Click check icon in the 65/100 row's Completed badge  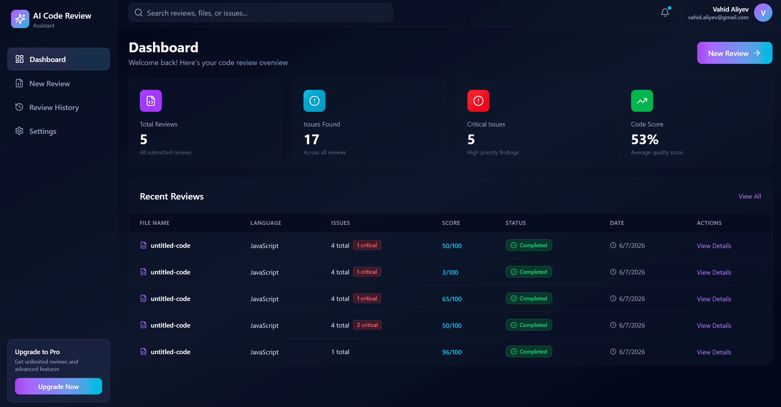[514, 298]
